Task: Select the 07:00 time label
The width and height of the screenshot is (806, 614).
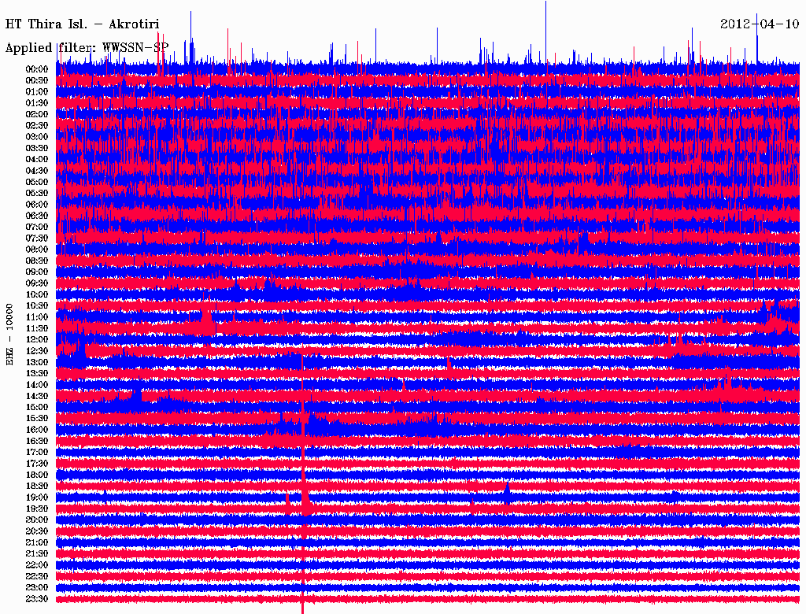Action: tap(37, 227)
